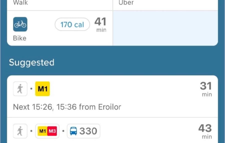Viewport: 225px width, 143px height.
Task: Tap the Walk option label
Action: click(20, 3)
